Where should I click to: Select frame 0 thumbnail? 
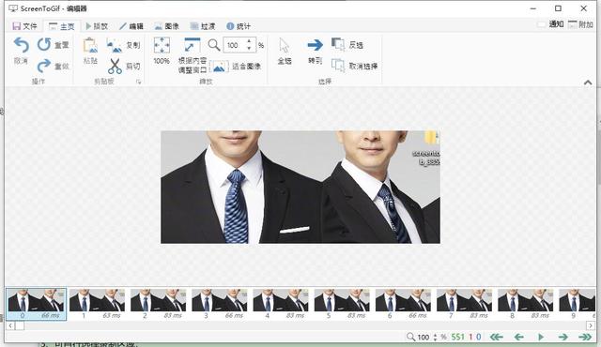click(37, 304)
